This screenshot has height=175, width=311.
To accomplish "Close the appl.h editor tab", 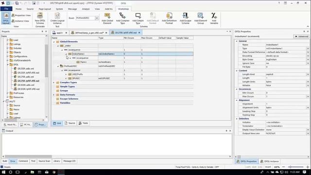I will (x=66, y=33).
